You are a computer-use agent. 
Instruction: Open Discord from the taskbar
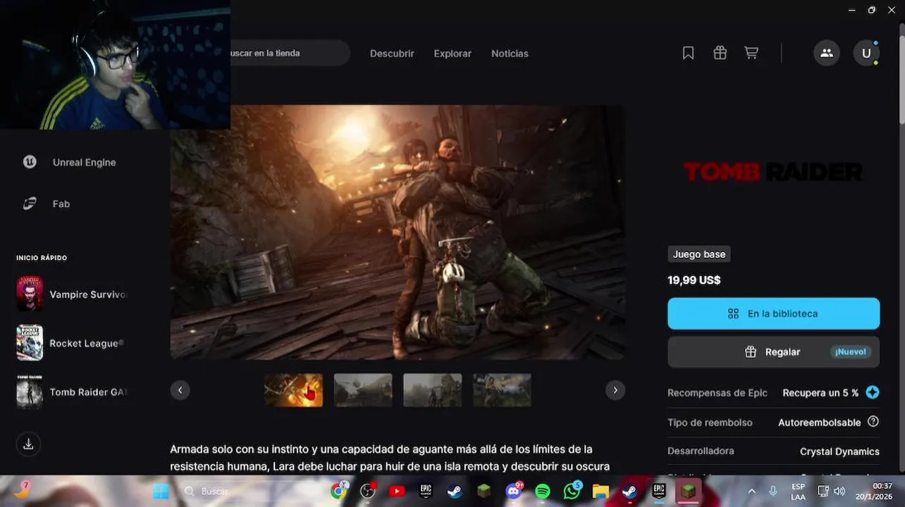tap(514, 491)
